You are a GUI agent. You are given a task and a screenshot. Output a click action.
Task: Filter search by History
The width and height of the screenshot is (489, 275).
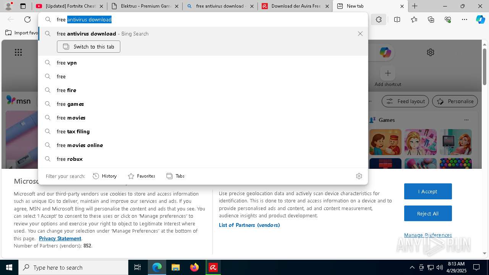coord(105,176)
